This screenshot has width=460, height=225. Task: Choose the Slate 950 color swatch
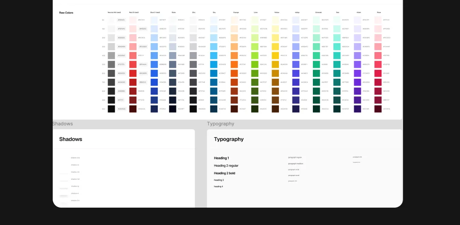pyautogui.click(x=173, y=109)
